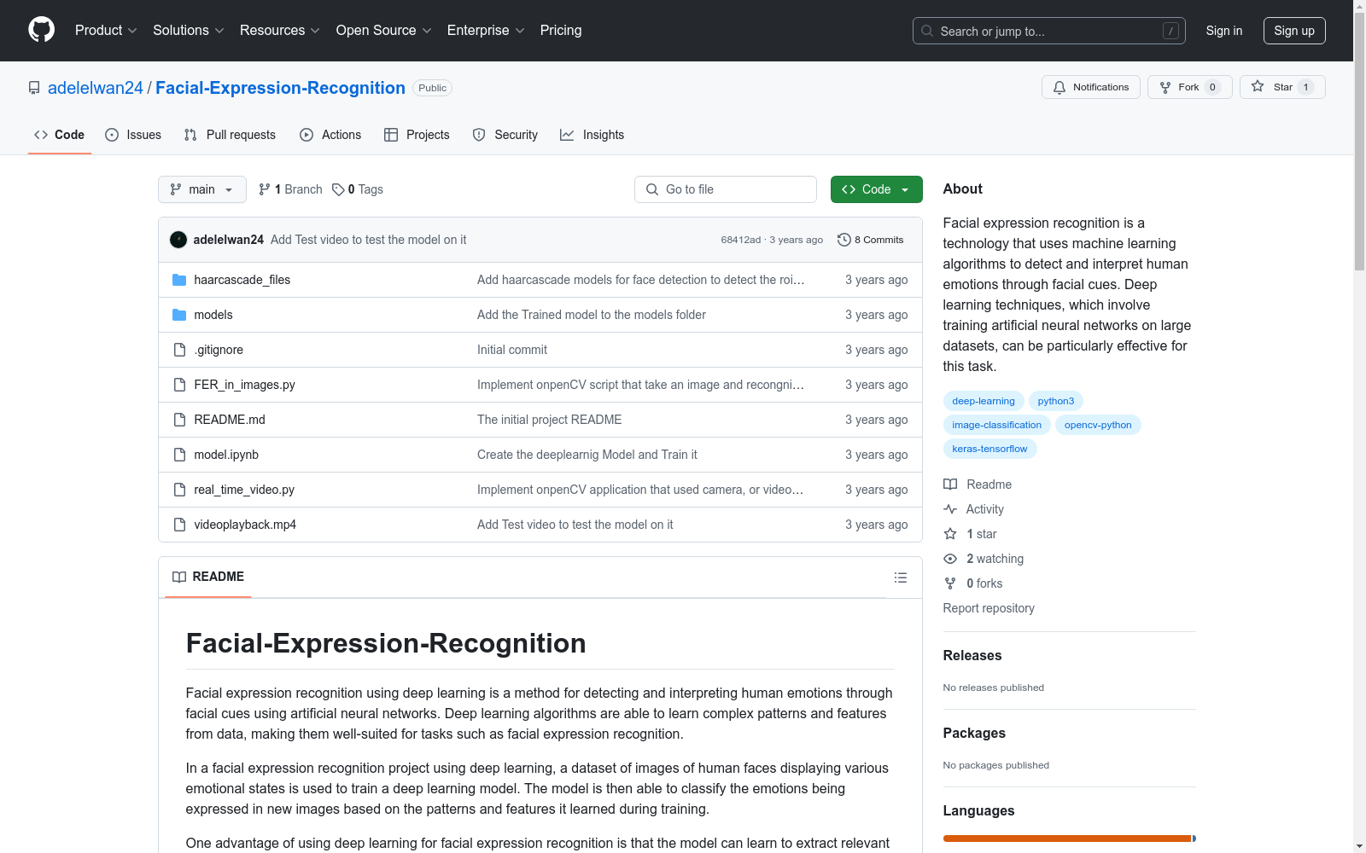
Task: Click the bell icon on Notifications
Action: coord(1060,87)
